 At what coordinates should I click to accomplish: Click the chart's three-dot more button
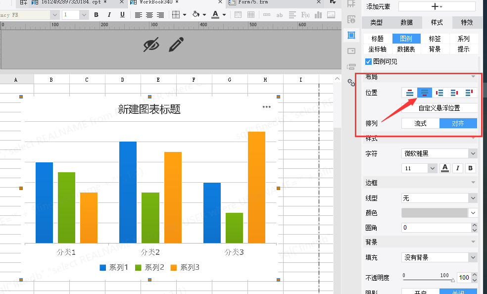coord(266,107)
